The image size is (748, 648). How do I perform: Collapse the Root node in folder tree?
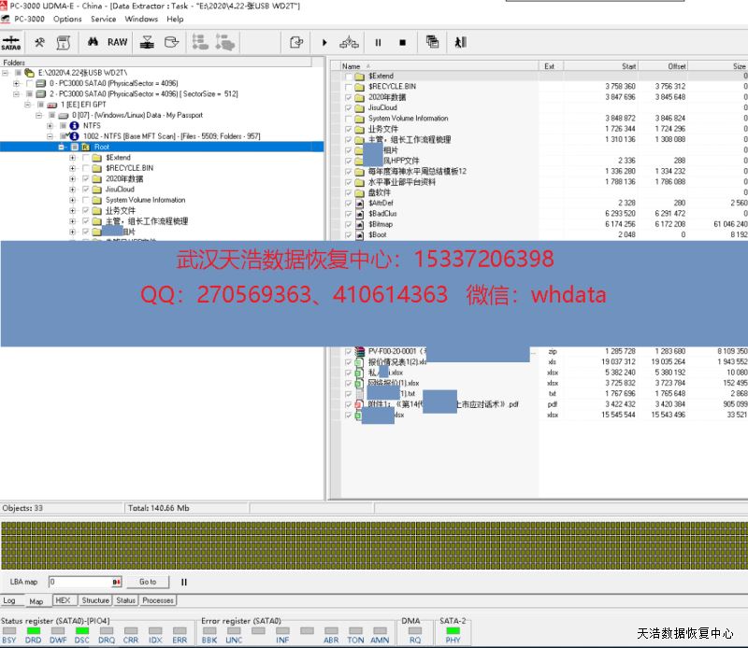[x=62, y=148]
